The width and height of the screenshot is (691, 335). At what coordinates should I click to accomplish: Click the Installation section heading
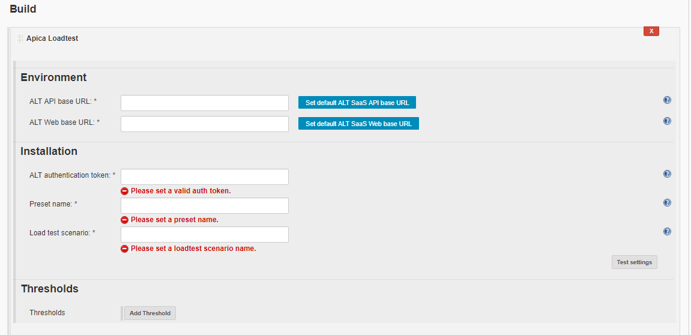pyautogui.click(x=49, y=151)
